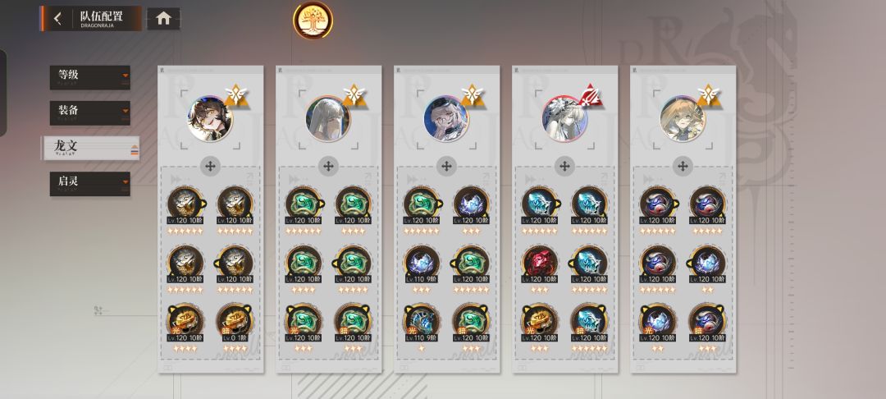
Task: Click the red rank badge on fourth character
Action: 590,95
